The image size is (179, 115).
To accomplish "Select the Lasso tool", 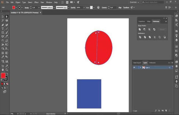I will point(7,21).
